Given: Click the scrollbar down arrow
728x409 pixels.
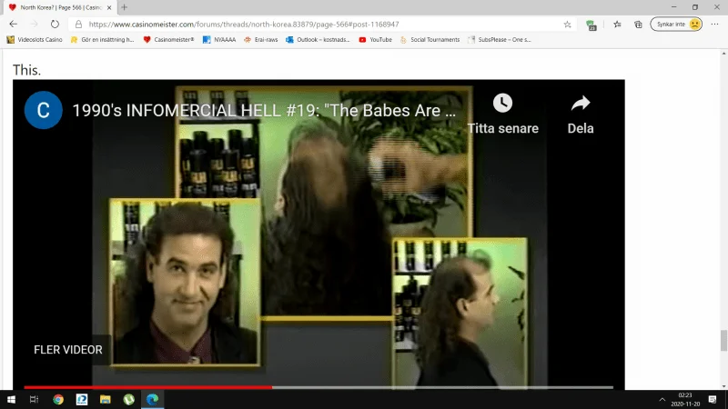Looking at the screenshot, I should [x=723, y=385].
